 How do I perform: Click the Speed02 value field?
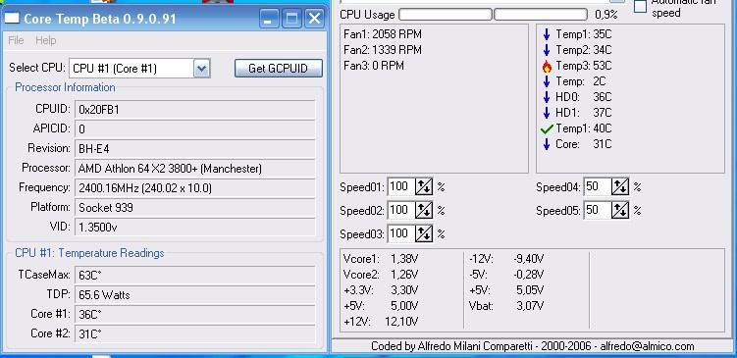click(x=401, y=210)
